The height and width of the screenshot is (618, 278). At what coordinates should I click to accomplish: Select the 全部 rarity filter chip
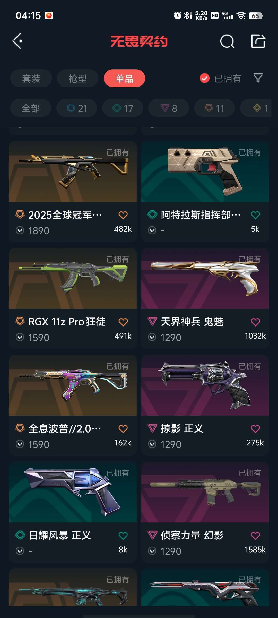[31, 108]
